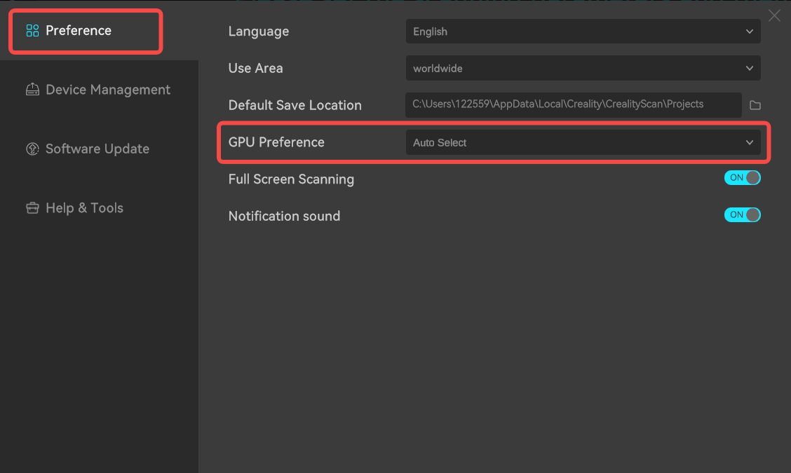
Task: Click the Notification sound label
Action: coord(284,216)
